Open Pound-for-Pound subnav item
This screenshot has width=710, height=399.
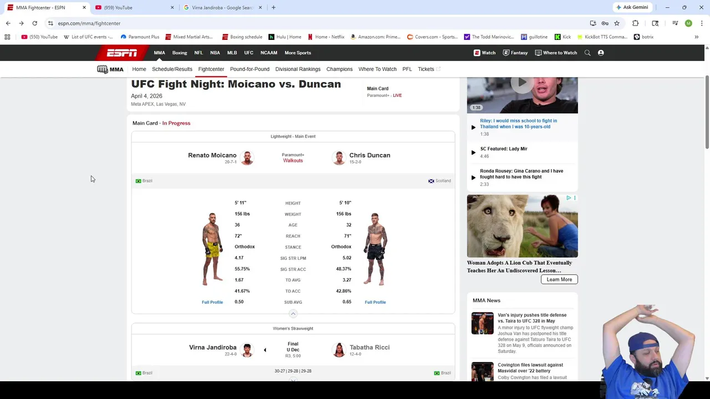250,69
